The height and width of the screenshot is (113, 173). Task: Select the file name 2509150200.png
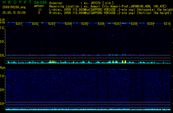pyautogui.click(x=14, y=7)
